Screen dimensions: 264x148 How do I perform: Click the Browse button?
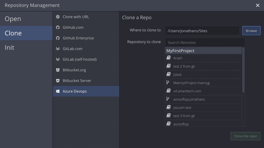point(251,31)
